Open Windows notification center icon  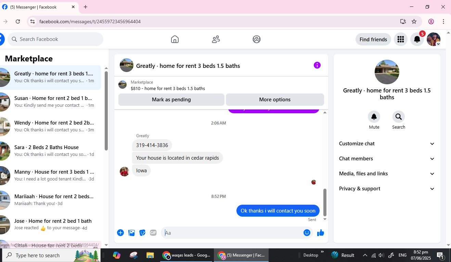[x=441, y=255]
